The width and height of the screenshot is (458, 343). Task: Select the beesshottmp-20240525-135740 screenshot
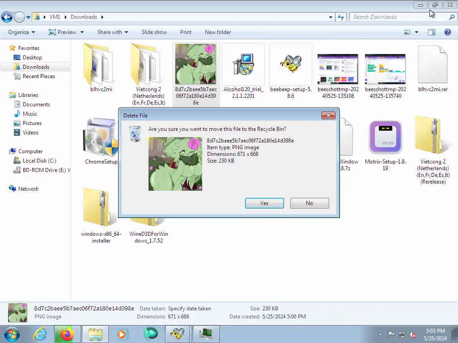[385, 69]
